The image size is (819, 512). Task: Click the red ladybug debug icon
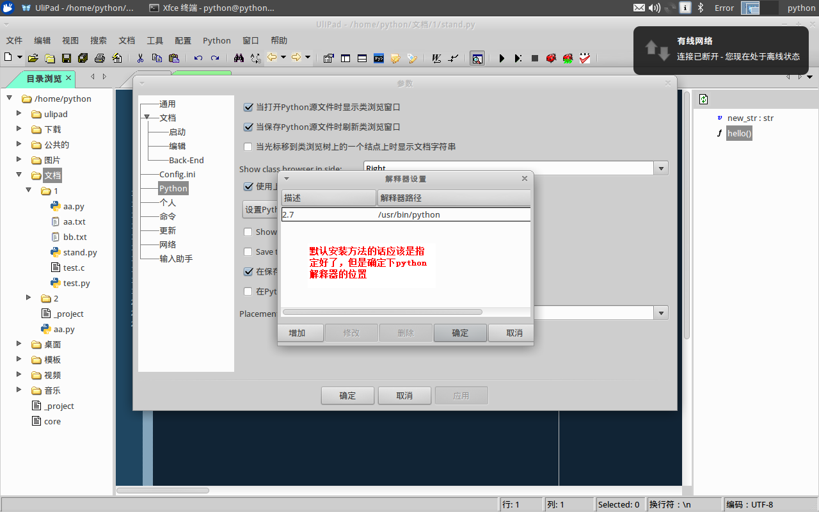point(551,58)
